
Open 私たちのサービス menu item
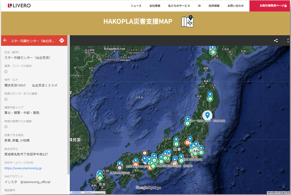(x=179, y=6)
